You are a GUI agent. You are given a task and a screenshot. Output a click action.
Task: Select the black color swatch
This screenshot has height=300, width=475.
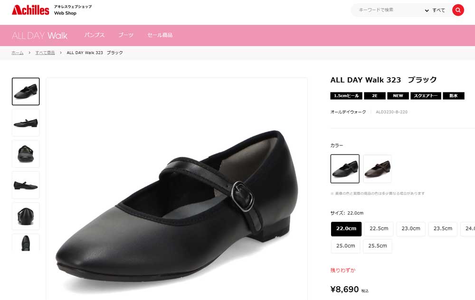coord(345,169)
